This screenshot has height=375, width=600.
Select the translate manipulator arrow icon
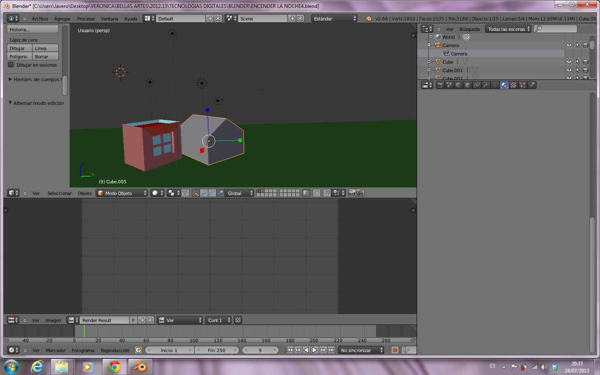[x=204, y=193]
